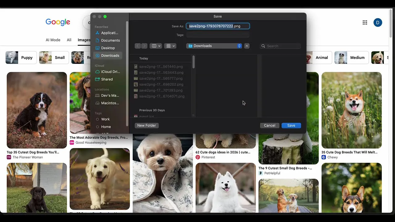Click the Search field in the dialog
Viewport: 395px width, 222px height.
coord(281,46)
